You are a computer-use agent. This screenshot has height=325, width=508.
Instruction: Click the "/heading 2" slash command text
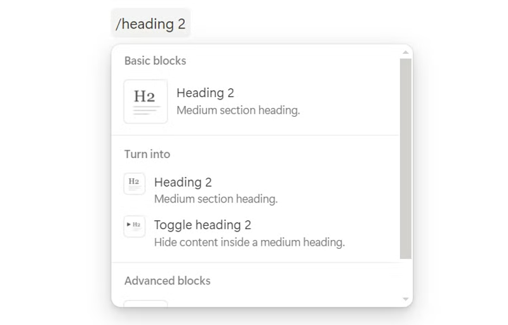[150, 24]
